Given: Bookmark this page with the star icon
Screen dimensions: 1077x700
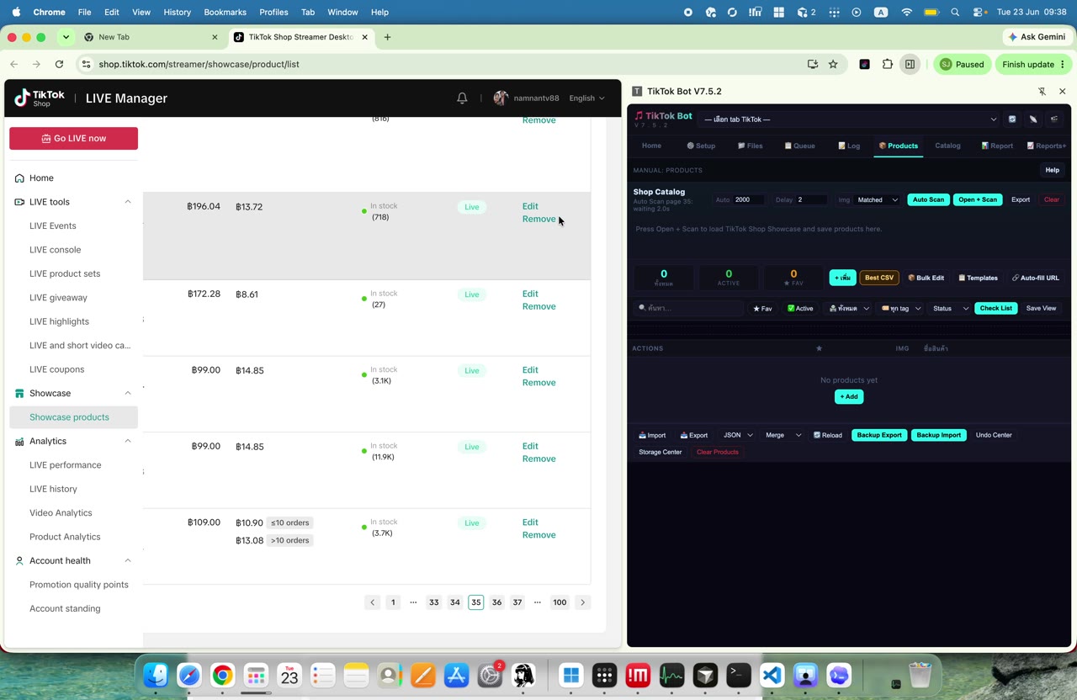Looking at the screenshot, I should click(833, 64).
